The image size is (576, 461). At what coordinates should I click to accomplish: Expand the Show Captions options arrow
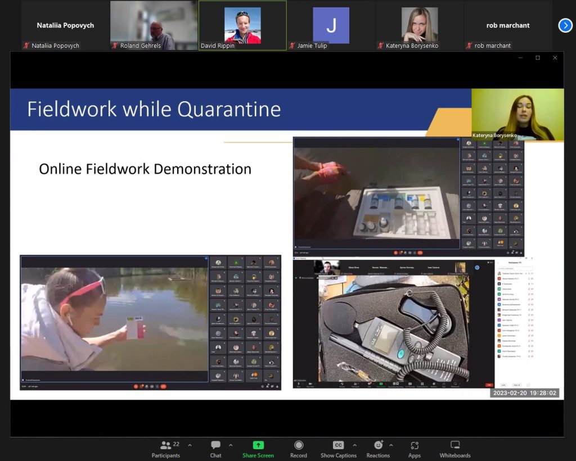354,445
